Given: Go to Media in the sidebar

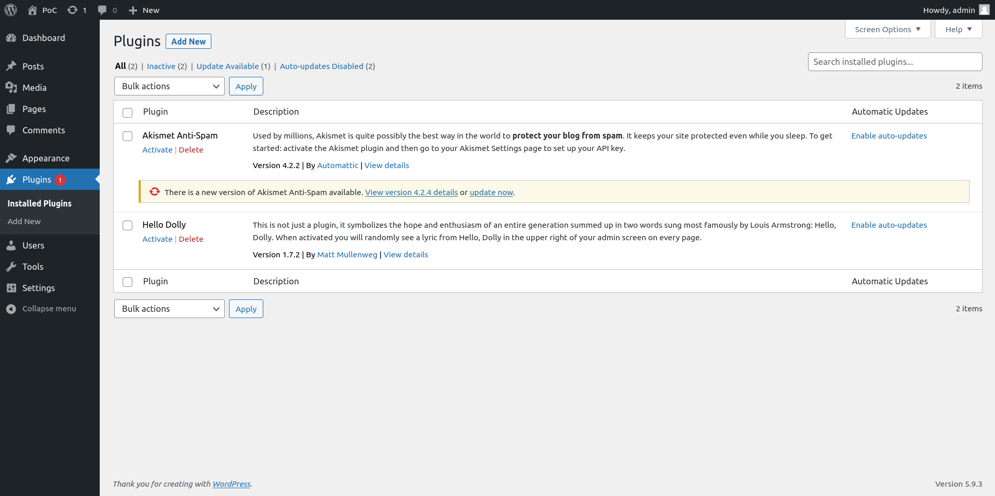Looking at the screenshot, I should click(x=34, y=88).
